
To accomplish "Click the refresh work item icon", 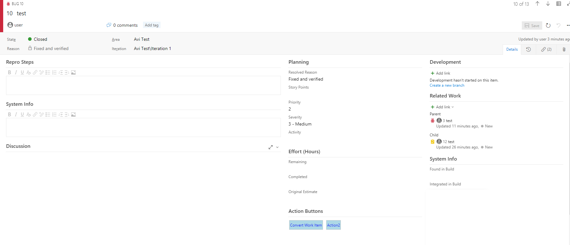I will point(548,25).
